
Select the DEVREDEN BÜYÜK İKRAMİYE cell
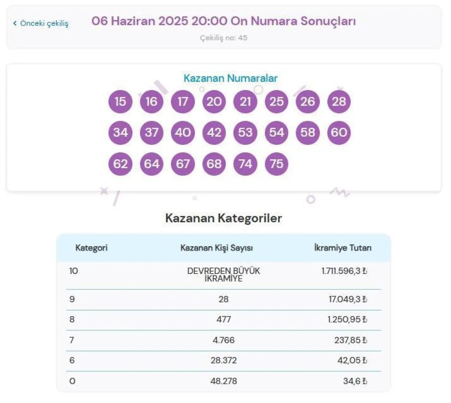(223, 275)
